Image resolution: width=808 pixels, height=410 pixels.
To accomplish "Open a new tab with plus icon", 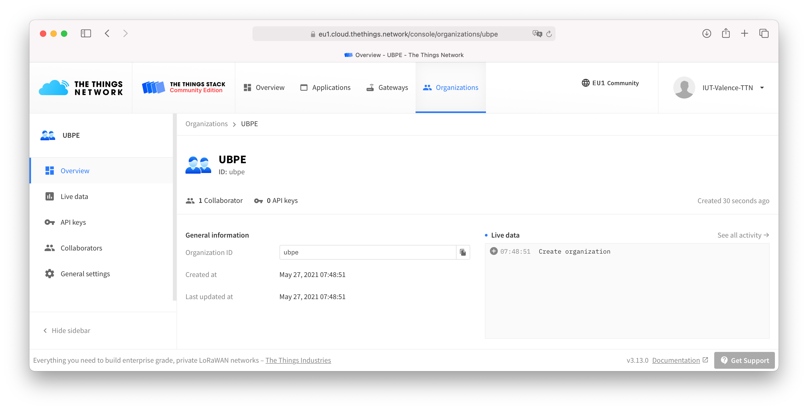I will coord(744,33).
